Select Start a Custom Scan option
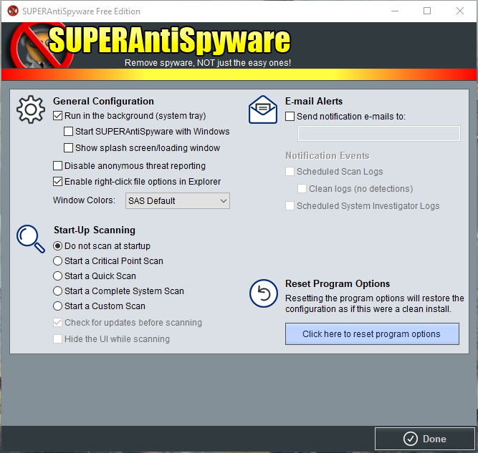The image size is (478, 453). pos(57,306)
